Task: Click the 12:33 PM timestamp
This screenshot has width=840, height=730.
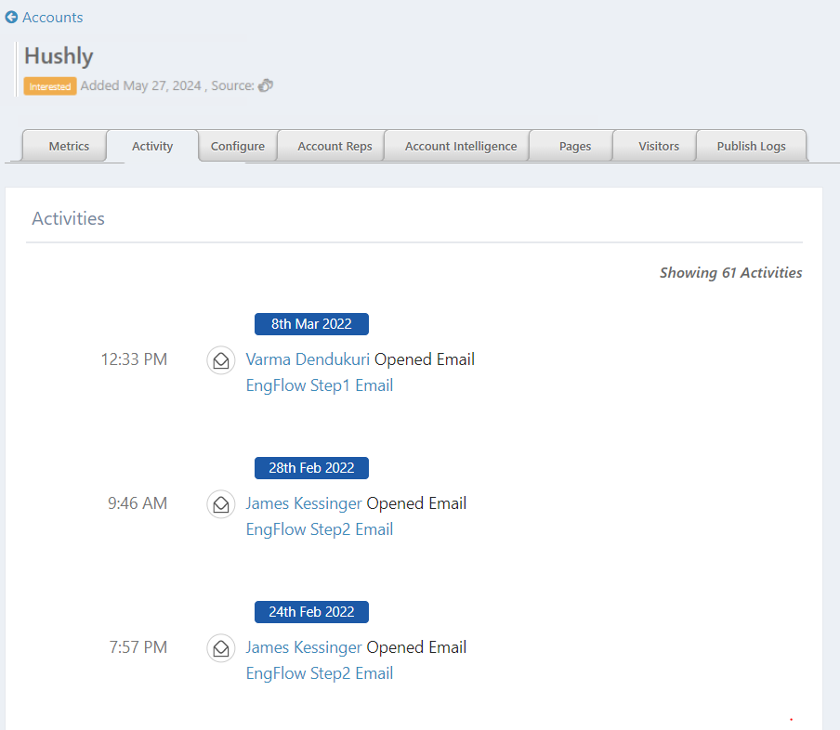Action: tap(134, 359)
